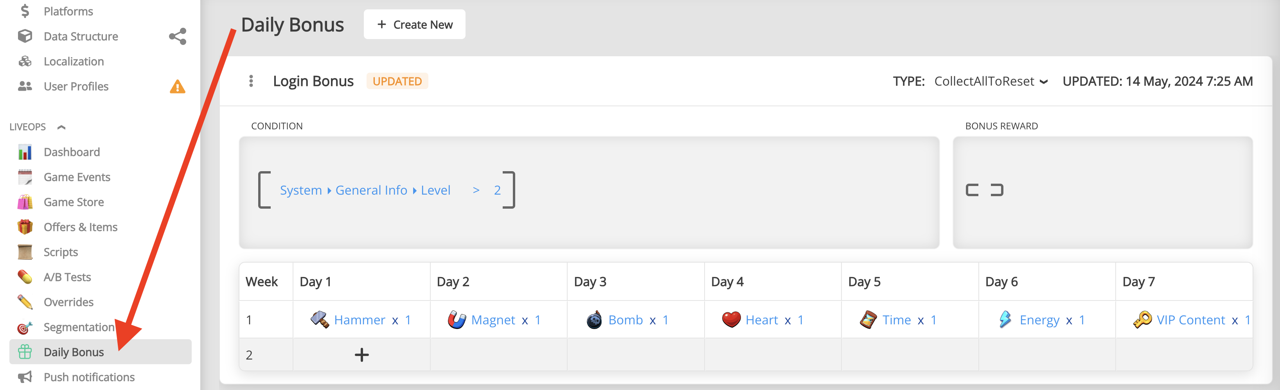Click the Daily Bonus gift icon
This screenshot has height=390, width=1280.
[x=25, y=352]
